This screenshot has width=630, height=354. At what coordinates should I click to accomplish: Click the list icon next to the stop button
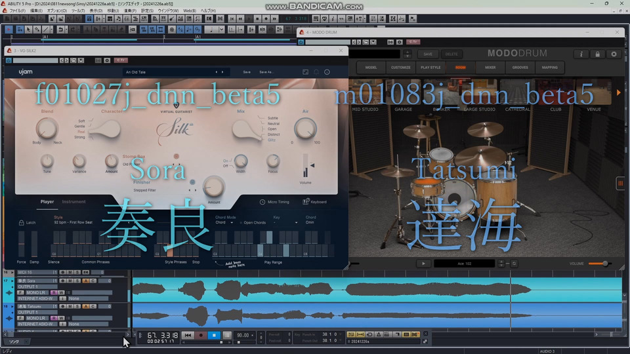pos(227,335)
